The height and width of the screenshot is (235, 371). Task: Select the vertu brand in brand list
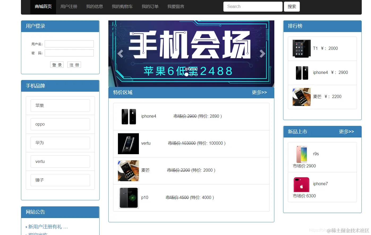[60, 161]
